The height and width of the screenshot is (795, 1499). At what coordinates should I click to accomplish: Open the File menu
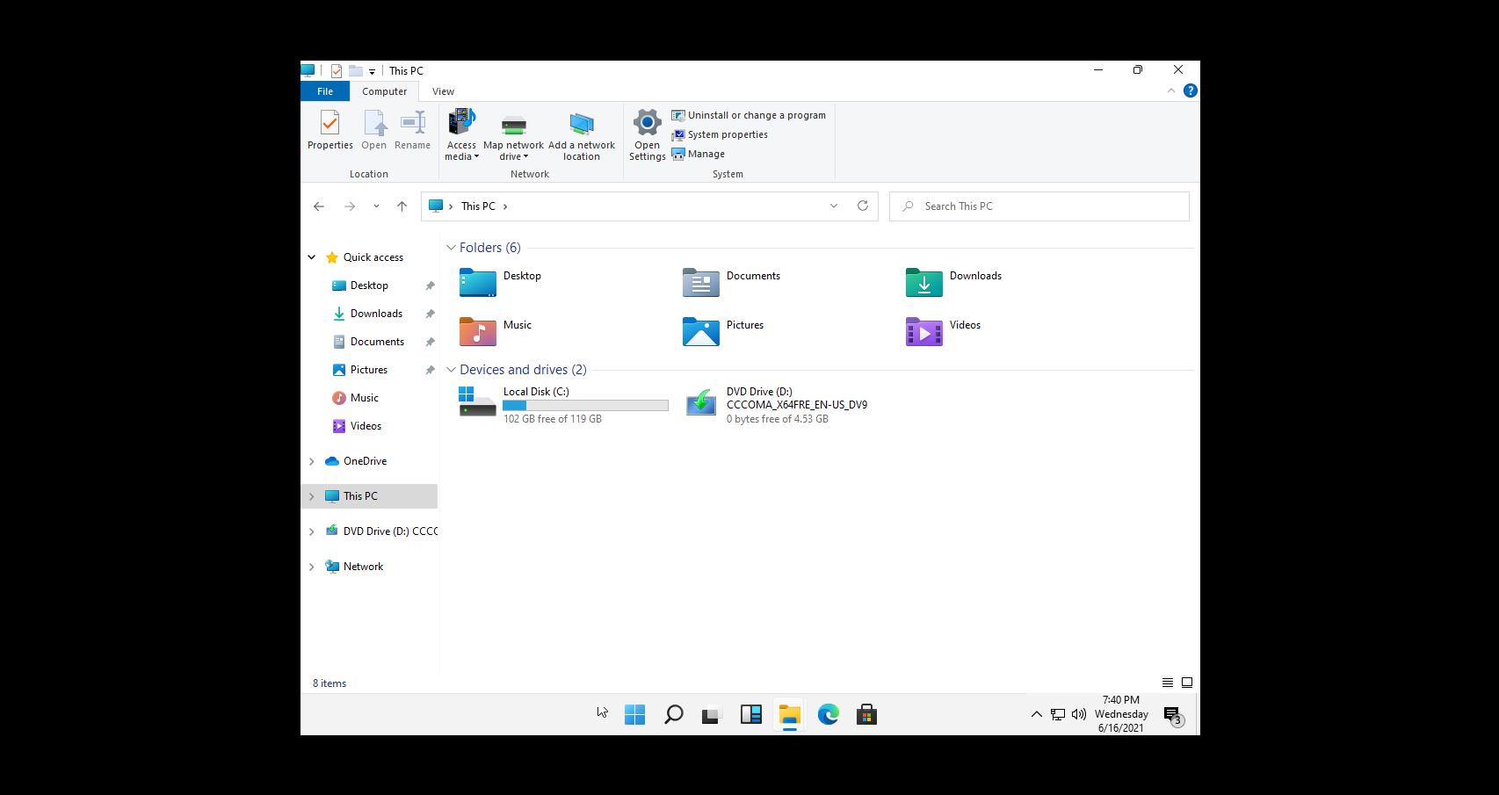[x=324, y=90]
